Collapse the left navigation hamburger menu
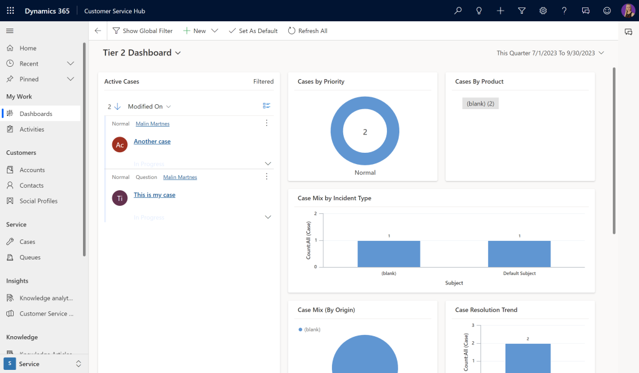The height and width of the screenshot is (373, 639). pyautogui.click(x=10, y=31)
